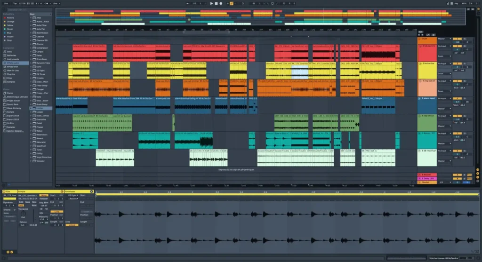Viewport: 482px width, 262px height.
Task: Hide Sample box via its round icon
Action: 62,191
